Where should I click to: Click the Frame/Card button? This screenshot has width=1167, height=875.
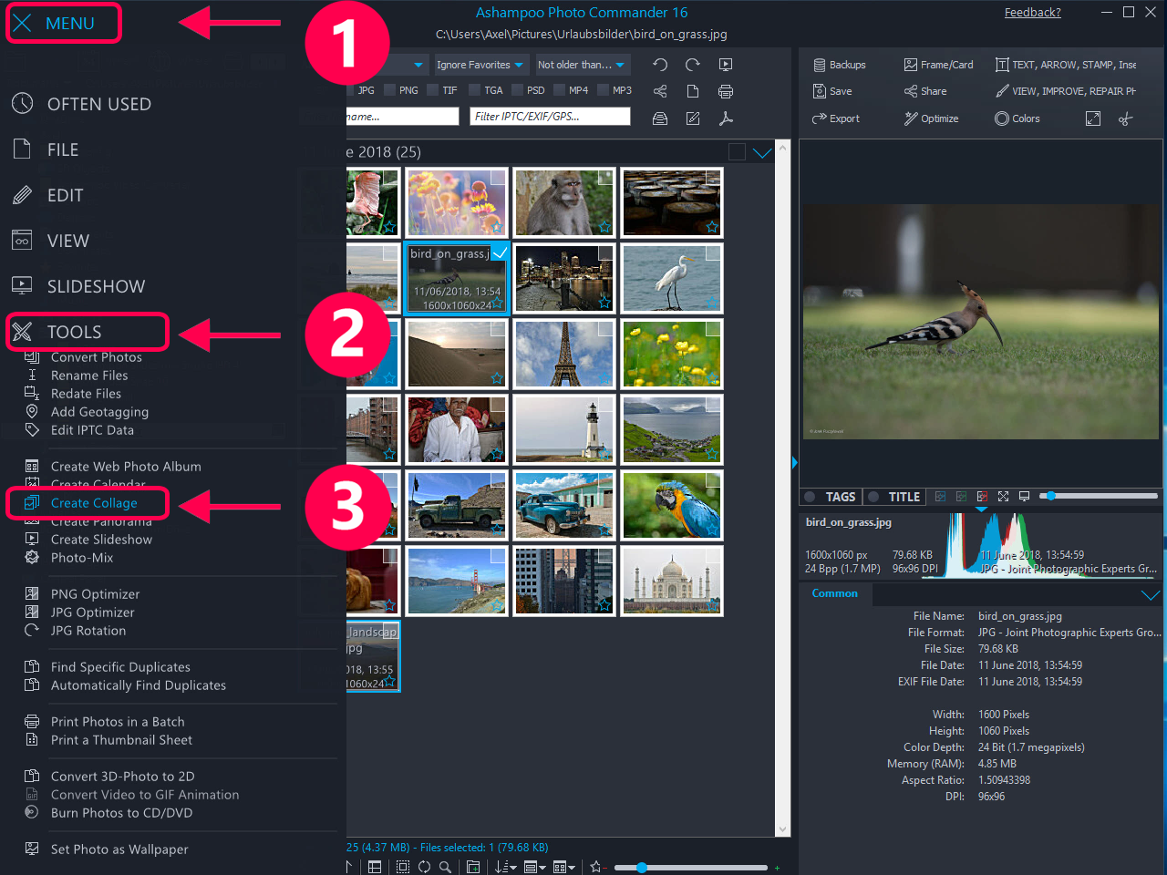pos(938,65)
